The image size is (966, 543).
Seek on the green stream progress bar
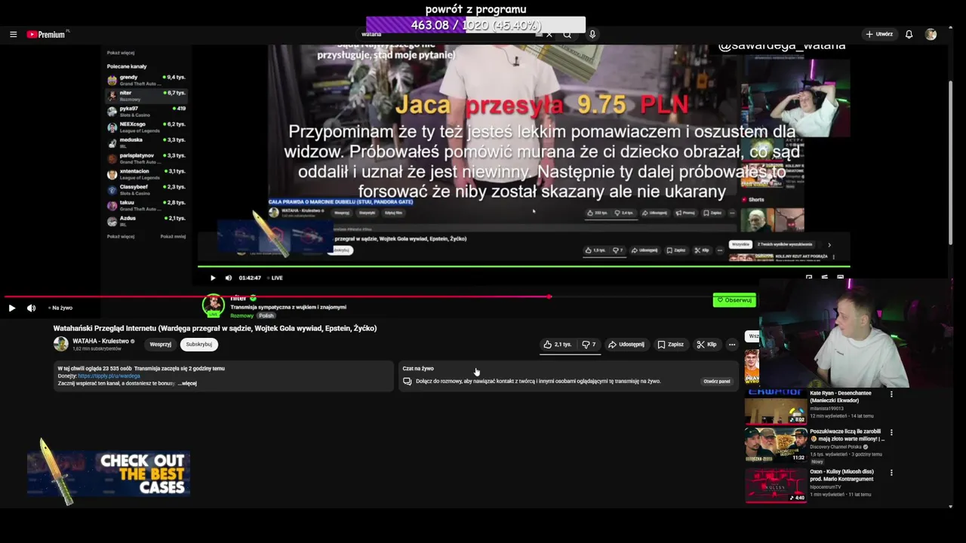click(524, 266)
